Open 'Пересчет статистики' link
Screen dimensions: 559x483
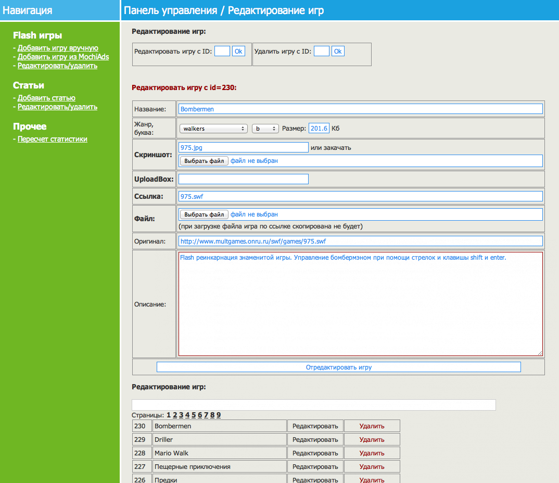pos(53,139)
